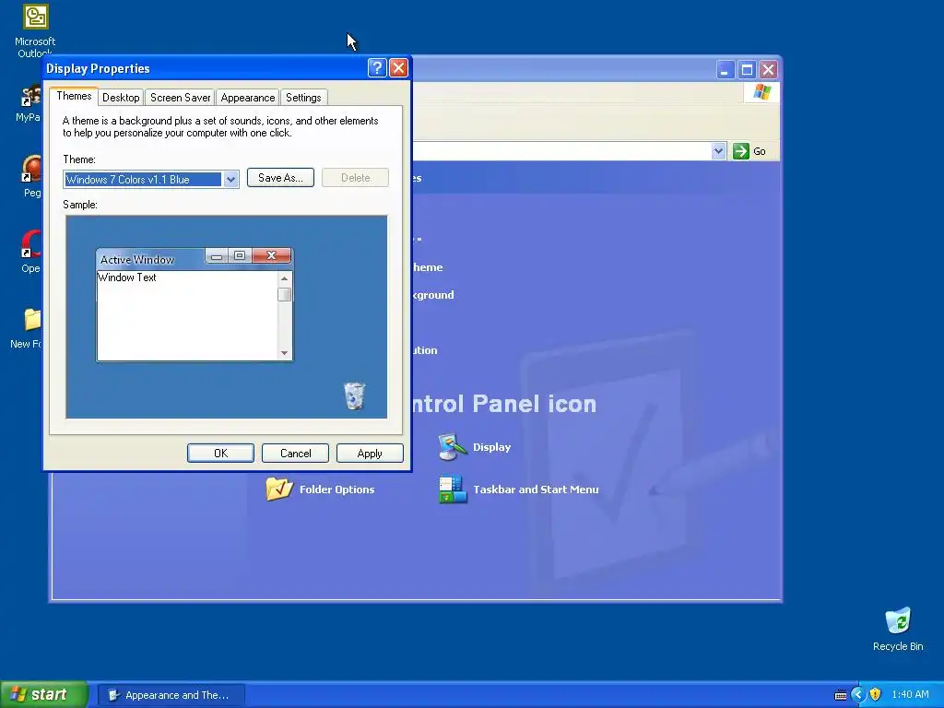Click the taskbar clock showing 1:40 AM

click(910, 694)
